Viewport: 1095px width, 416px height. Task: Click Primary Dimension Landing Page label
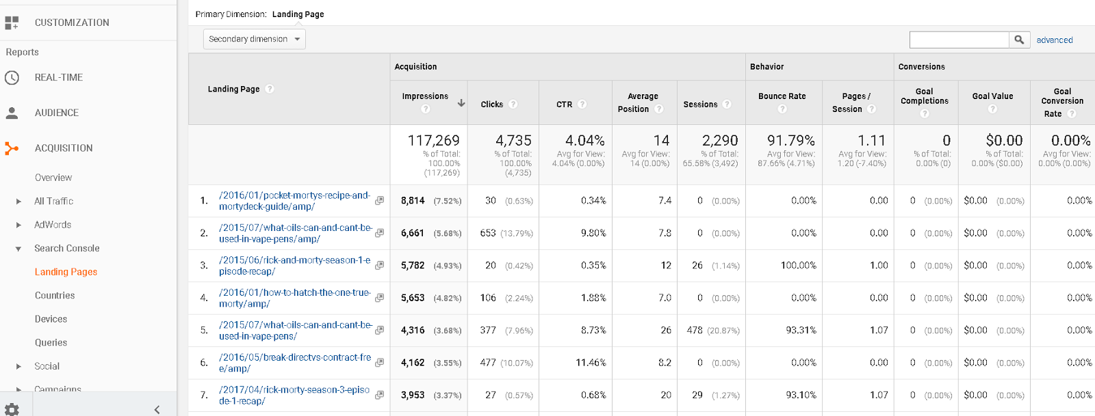298,14
